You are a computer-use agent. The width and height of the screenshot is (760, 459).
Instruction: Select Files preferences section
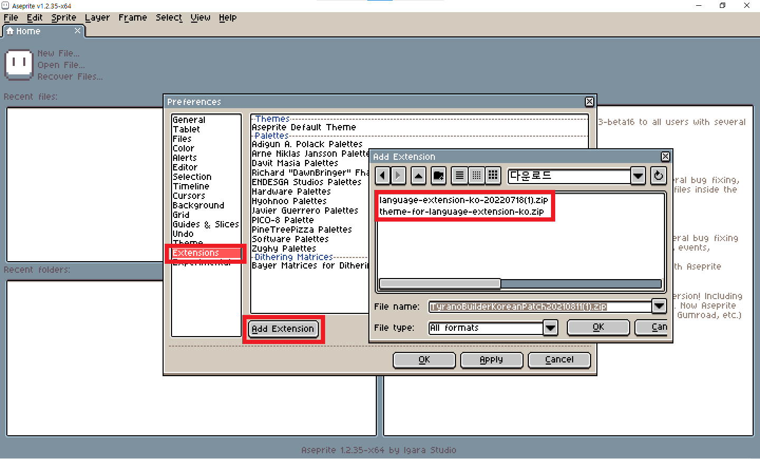[x=206, y=139]
